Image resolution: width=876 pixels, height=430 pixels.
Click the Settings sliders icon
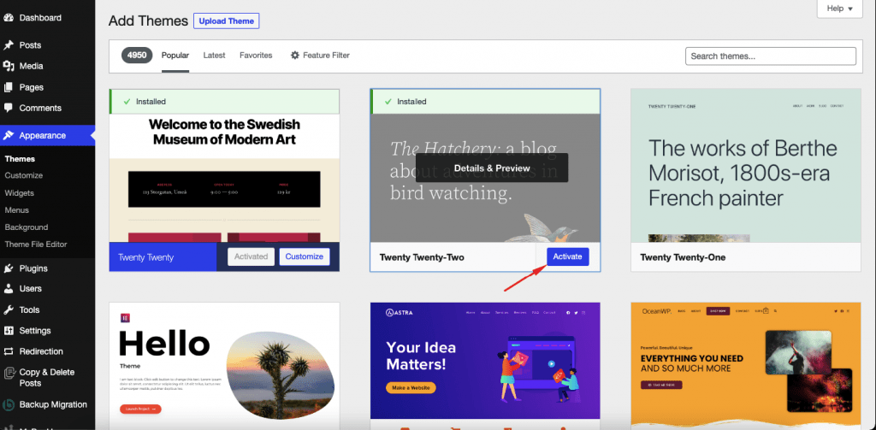[x=9, y=331]
